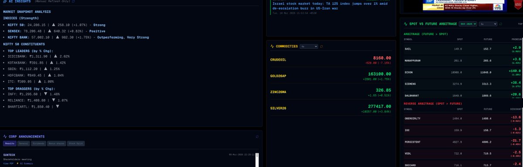
Task: Click the RELIANCE top dragger entry
Action: pos(38,100)
